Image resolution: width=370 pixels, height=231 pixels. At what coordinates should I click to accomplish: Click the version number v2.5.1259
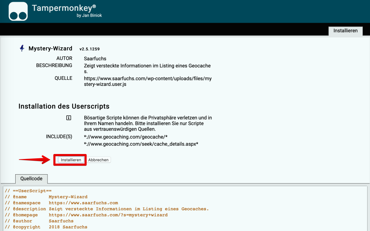(x=89, y=49)
